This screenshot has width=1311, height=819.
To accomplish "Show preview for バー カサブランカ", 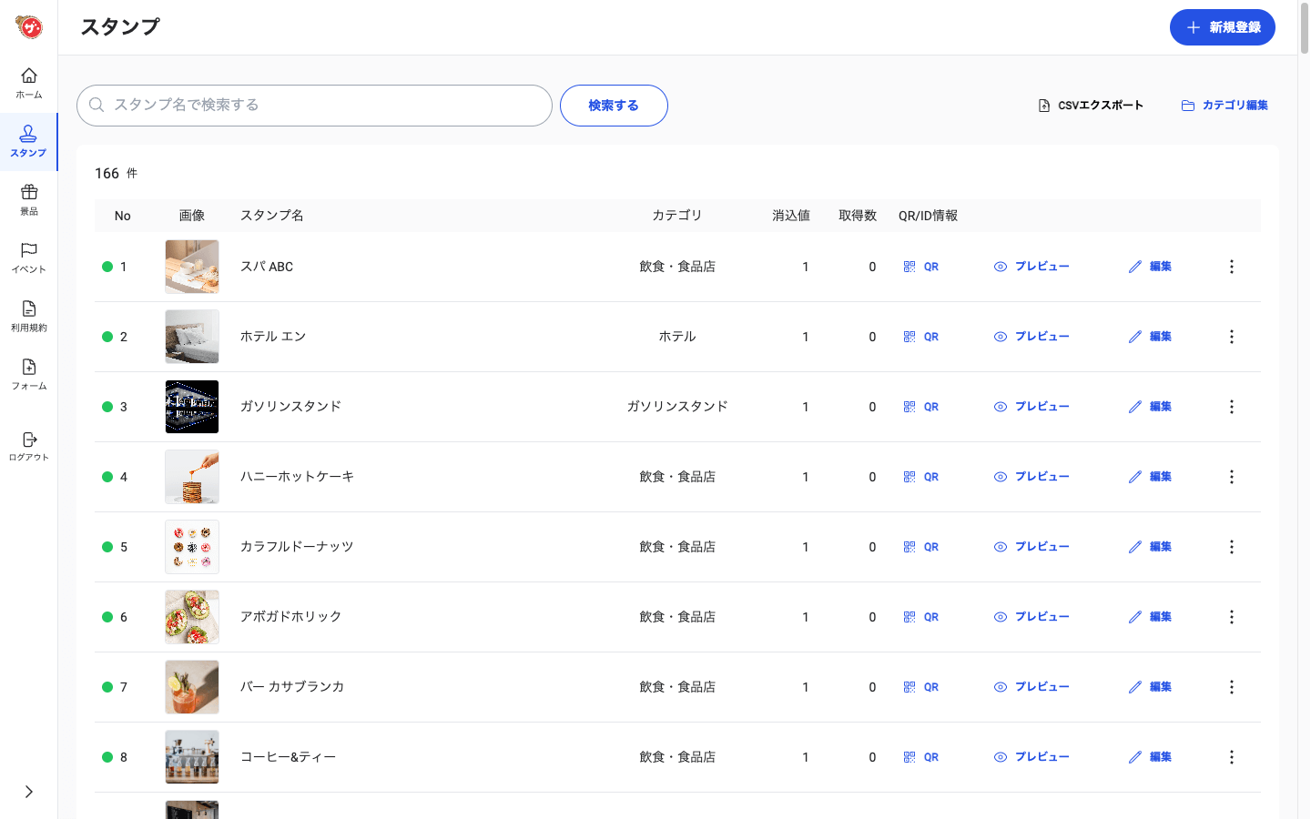I will click(1032, 687).
